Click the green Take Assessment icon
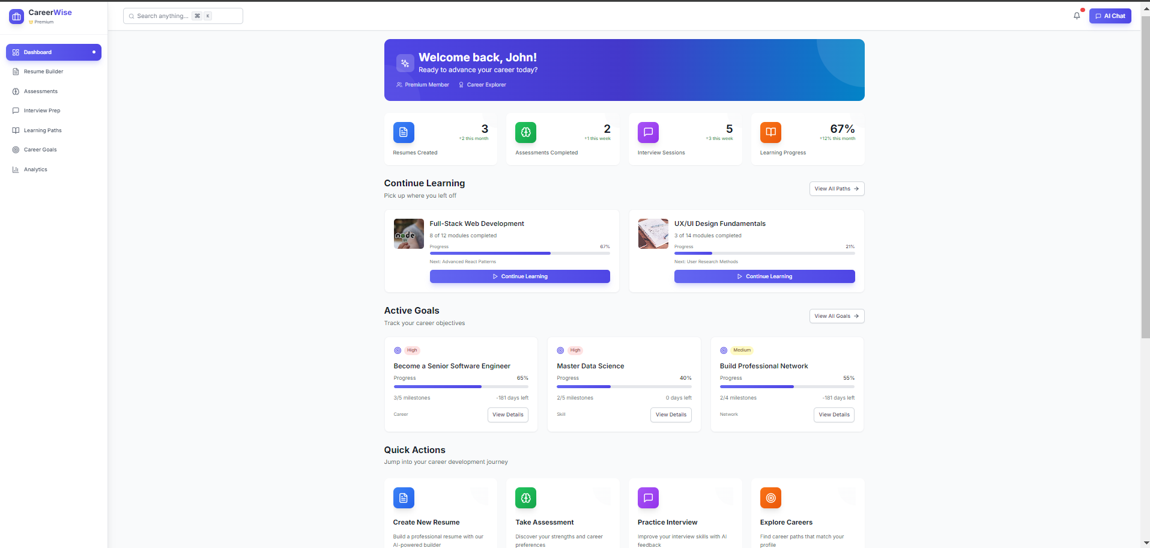This screenshot has height=548, width=1150. point(525,498)
